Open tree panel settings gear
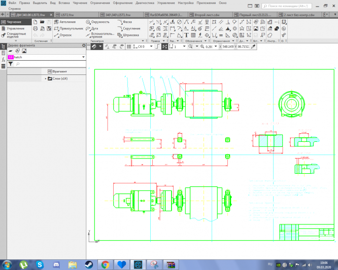This screenshot has width=338, height=270. [84, 46]
